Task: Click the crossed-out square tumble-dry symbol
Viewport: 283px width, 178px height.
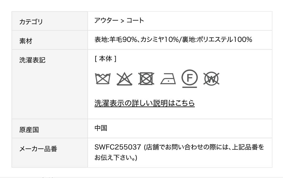Action: click(147, 79)
